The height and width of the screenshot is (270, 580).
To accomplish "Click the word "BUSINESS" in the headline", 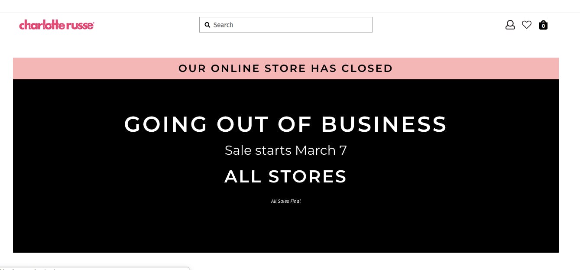I will tap(384, 124).
